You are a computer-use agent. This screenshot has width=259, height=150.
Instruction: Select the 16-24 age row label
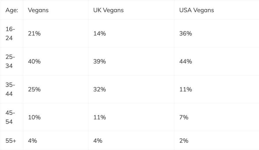10,33
